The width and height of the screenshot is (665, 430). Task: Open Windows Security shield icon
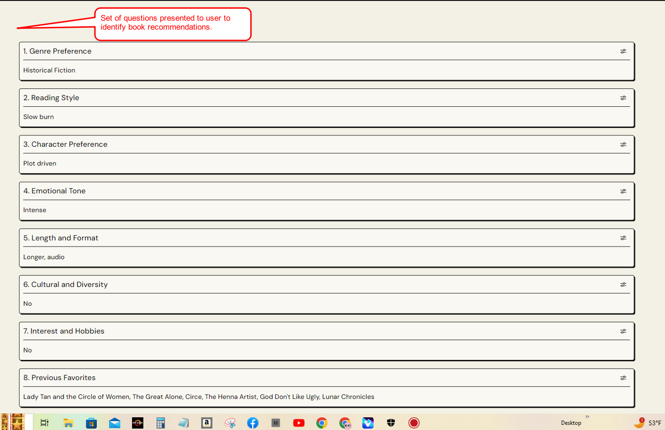coord(391,423)
